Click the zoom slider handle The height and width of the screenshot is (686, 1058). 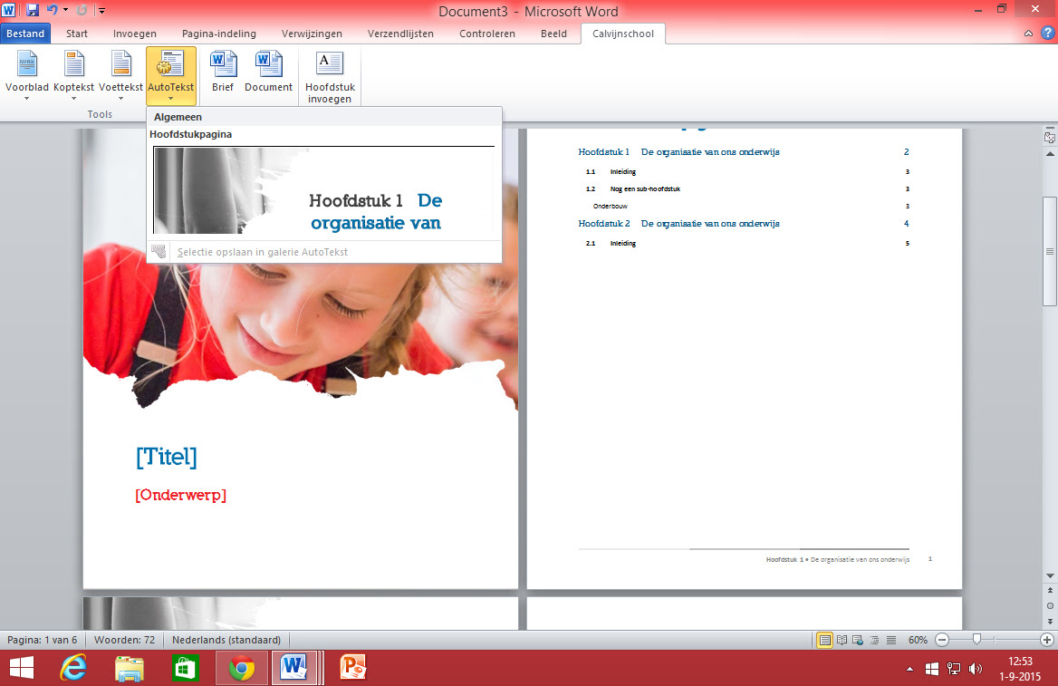click(x=976, y=640)
